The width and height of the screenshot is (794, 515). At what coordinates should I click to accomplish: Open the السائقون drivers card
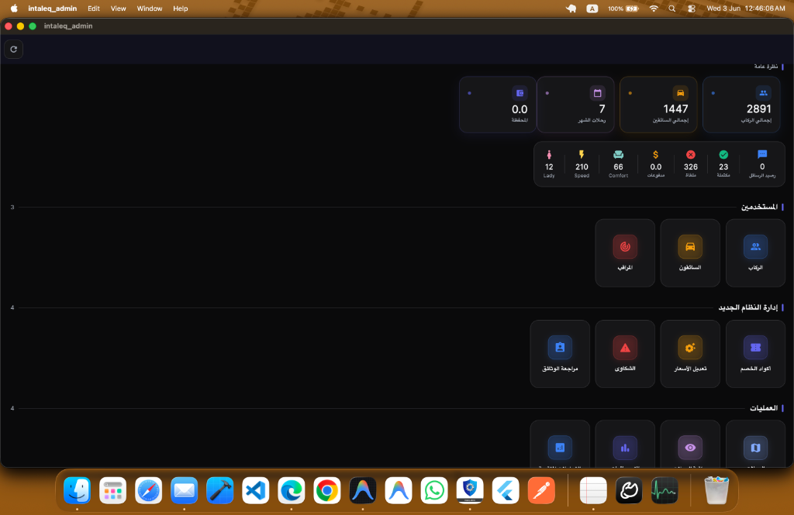pos(690,253)
